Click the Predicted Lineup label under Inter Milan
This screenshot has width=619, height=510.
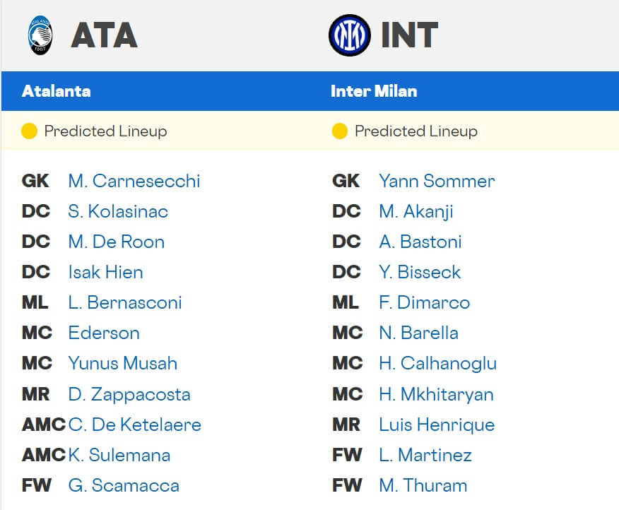[416, 131]
